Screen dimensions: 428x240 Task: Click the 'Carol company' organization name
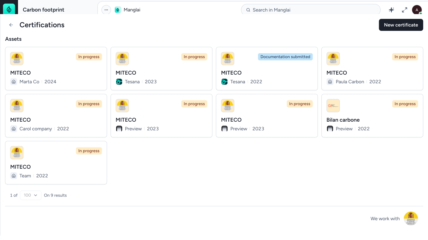point(36,129)
